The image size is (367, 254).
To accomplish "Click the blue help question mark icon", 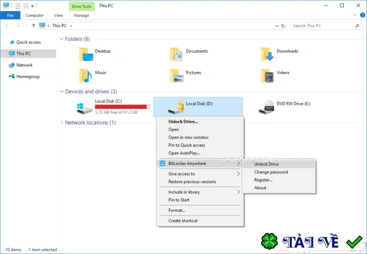I will click(362, 15).
